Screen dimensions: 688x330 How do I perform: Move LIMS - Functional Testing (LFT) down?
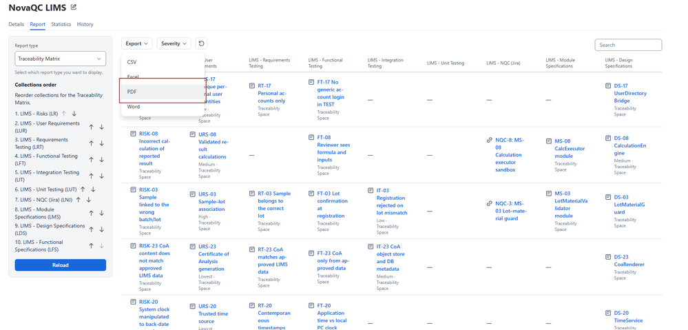click(x=102, y=159)
